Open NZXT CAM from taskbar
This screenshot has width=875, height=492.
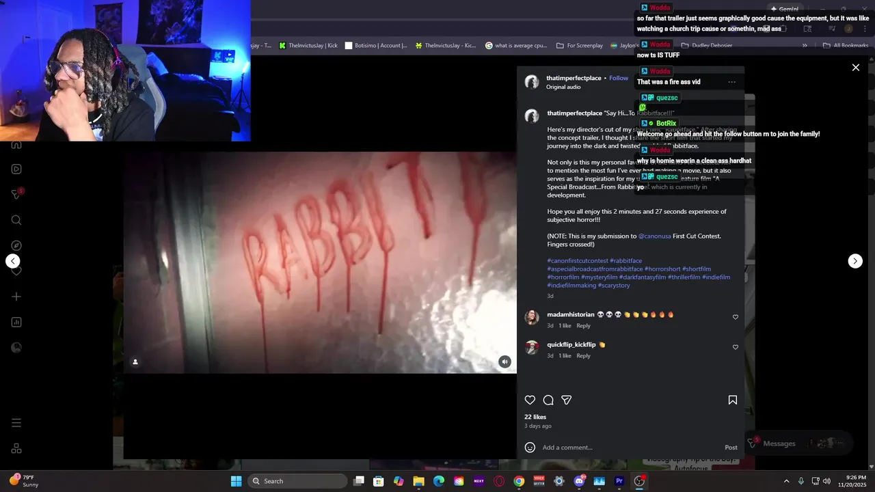tap(479, 481)
